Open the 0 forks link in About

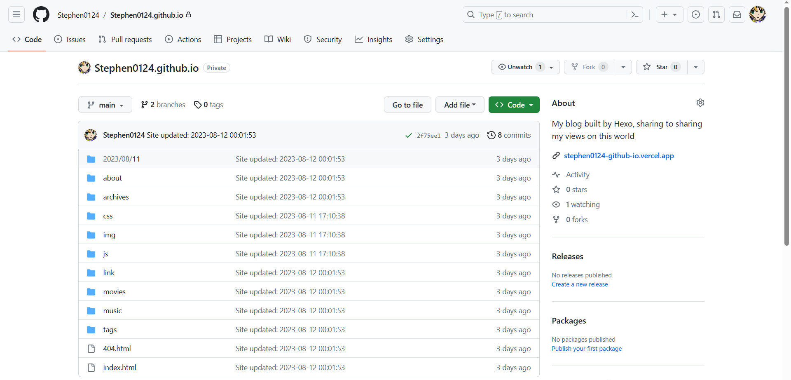pos(570,220)
